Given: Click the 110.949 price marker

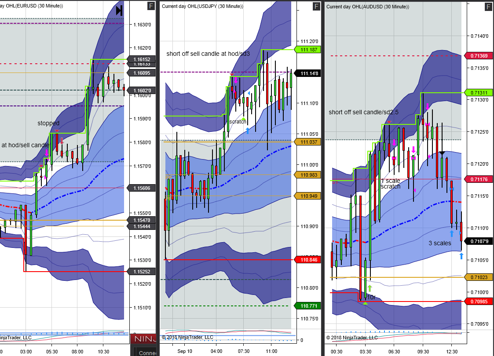Looking at the screenshot, I should 307,196.
